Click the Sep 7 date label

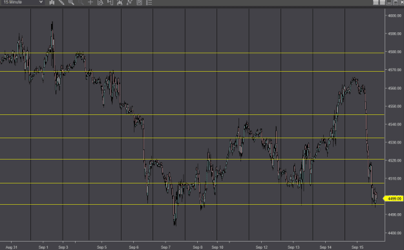click(x=165, y=247)
